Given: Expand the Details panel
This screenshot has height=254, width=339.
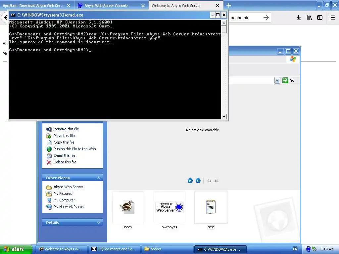Looking at the screenshot, I should pyautogui.click(x=98, y=222).
